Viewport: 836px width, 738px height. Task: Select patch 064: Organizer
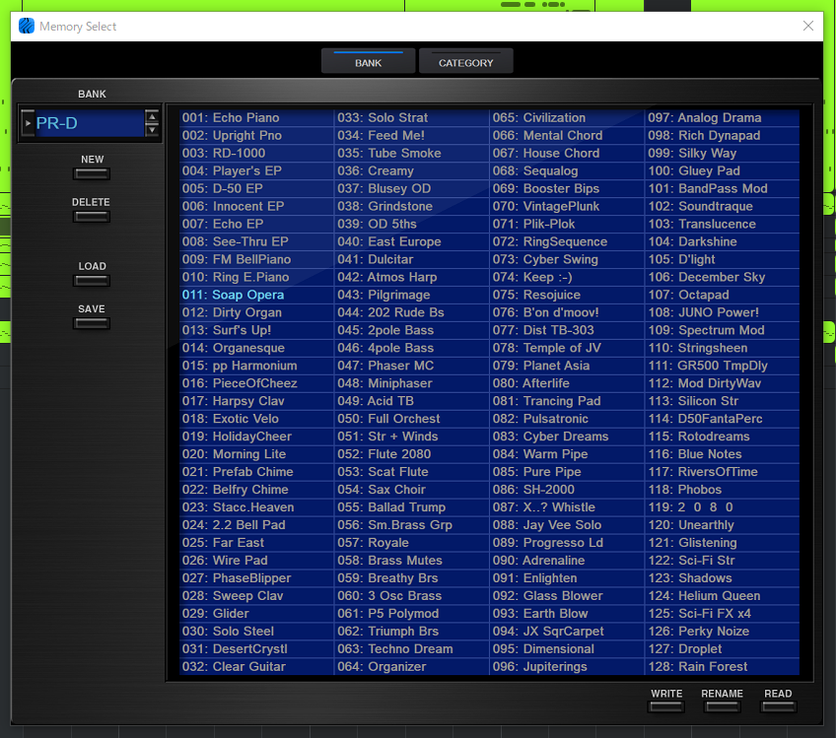412,667
